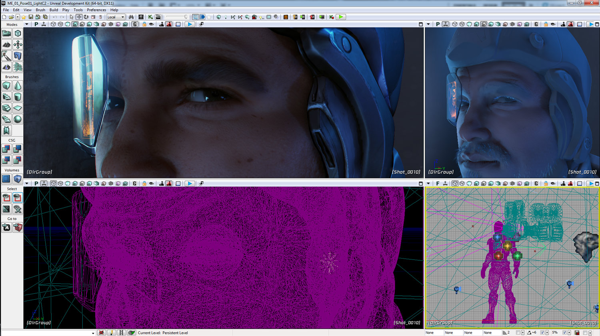Toggle scale snapping checkbox beside 5%
Screen dimensions: 600x336
564,333
